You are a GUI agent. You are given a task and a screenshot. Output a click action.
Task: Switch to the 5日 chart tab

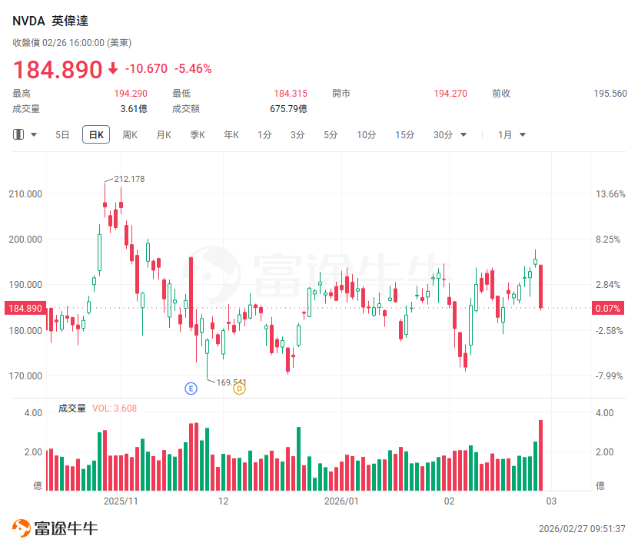pyautogui.click(x=62, y=135)
